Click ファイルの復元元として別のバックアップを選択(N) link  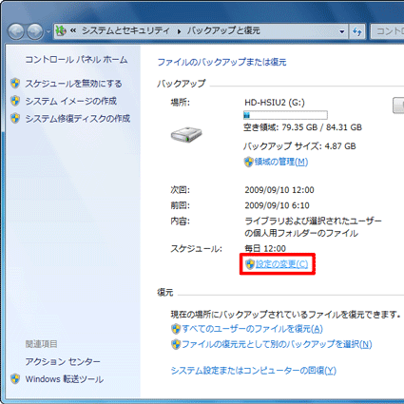click(x=277, y=344)
